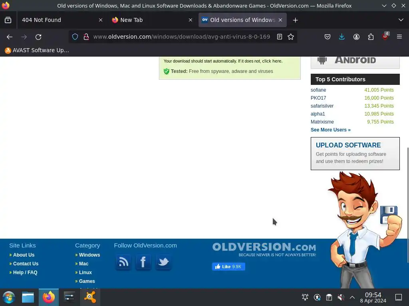Click the Facebook follow icon
409x306 pixels.
point(143,262)
